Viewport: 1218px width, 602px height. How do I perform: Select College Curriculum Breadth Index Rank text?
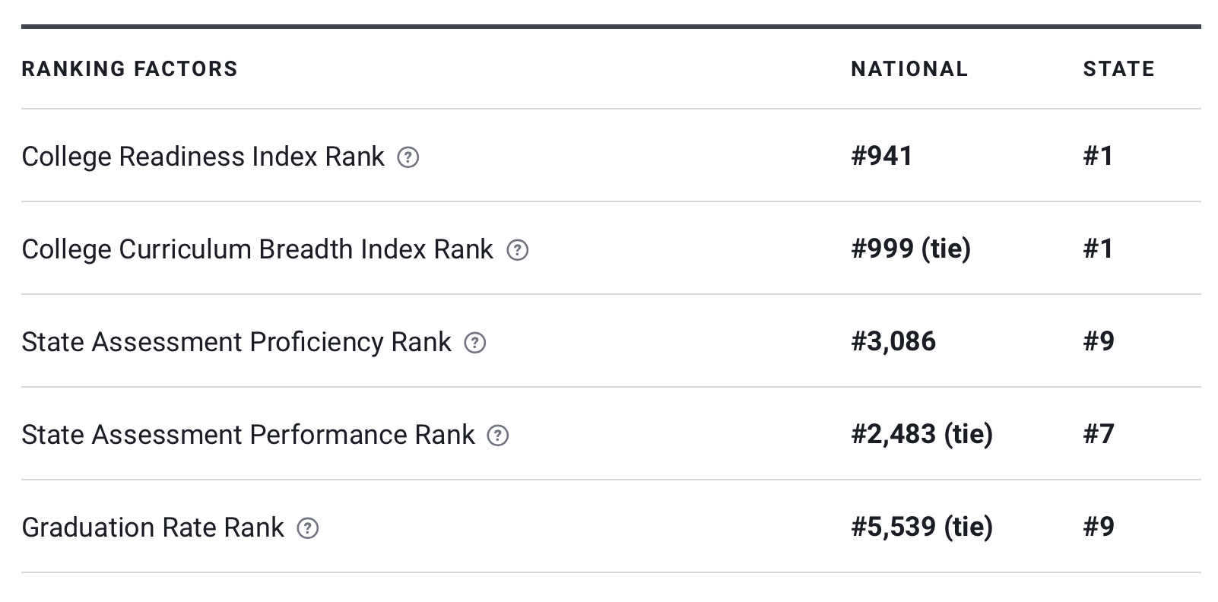point(257,249)
